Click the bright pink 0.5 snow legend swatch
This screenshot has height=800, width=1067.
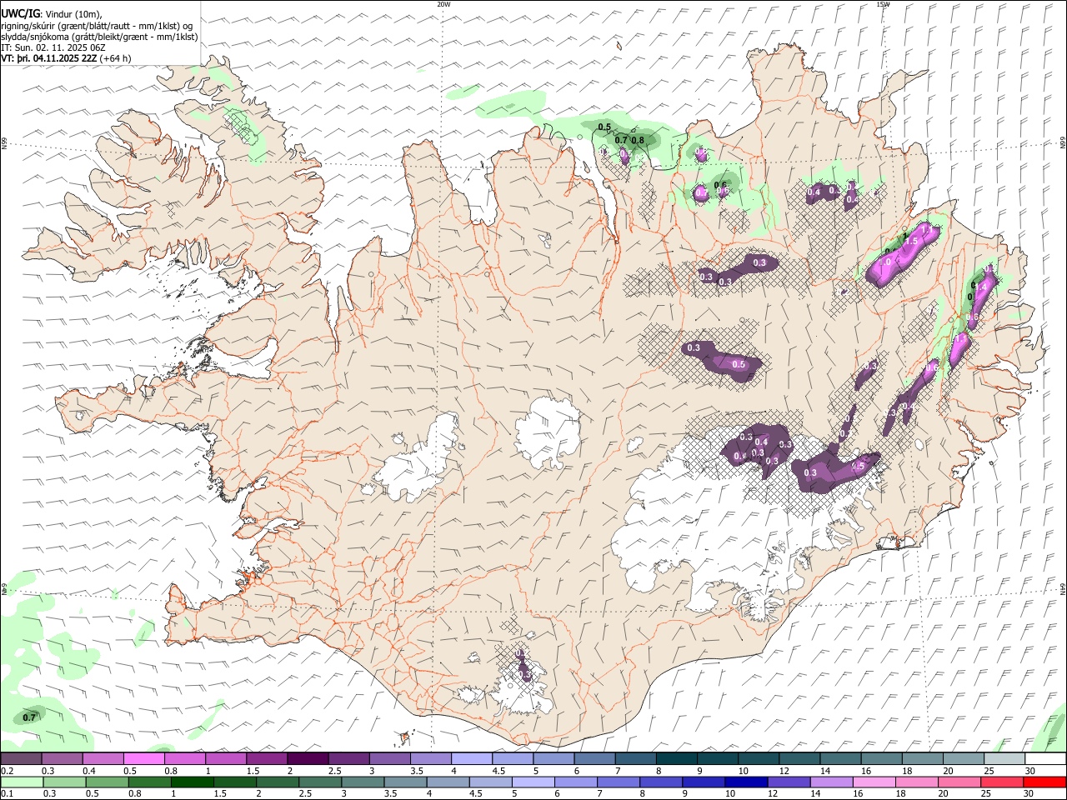pos(143,759)
